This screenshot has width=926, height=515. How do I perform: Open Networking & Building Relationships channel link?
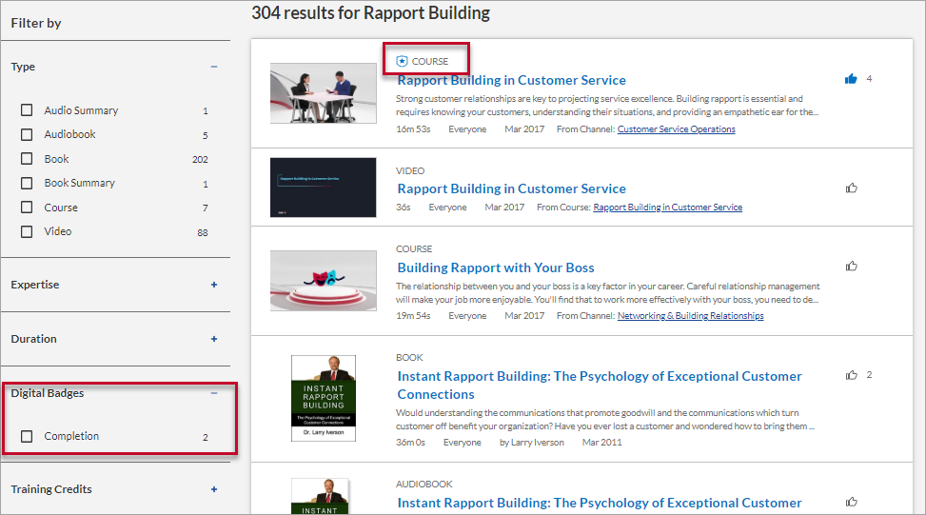tap(690, 316)
